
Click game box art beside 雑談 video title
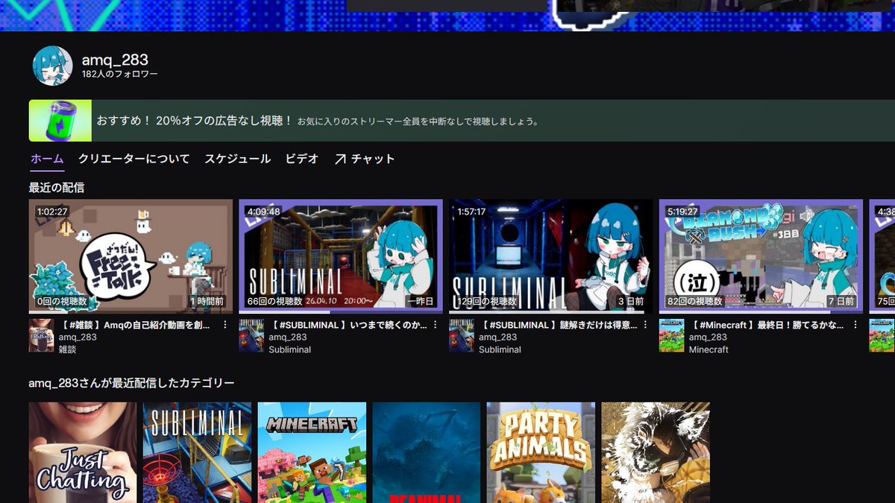[x=41, y=335]
